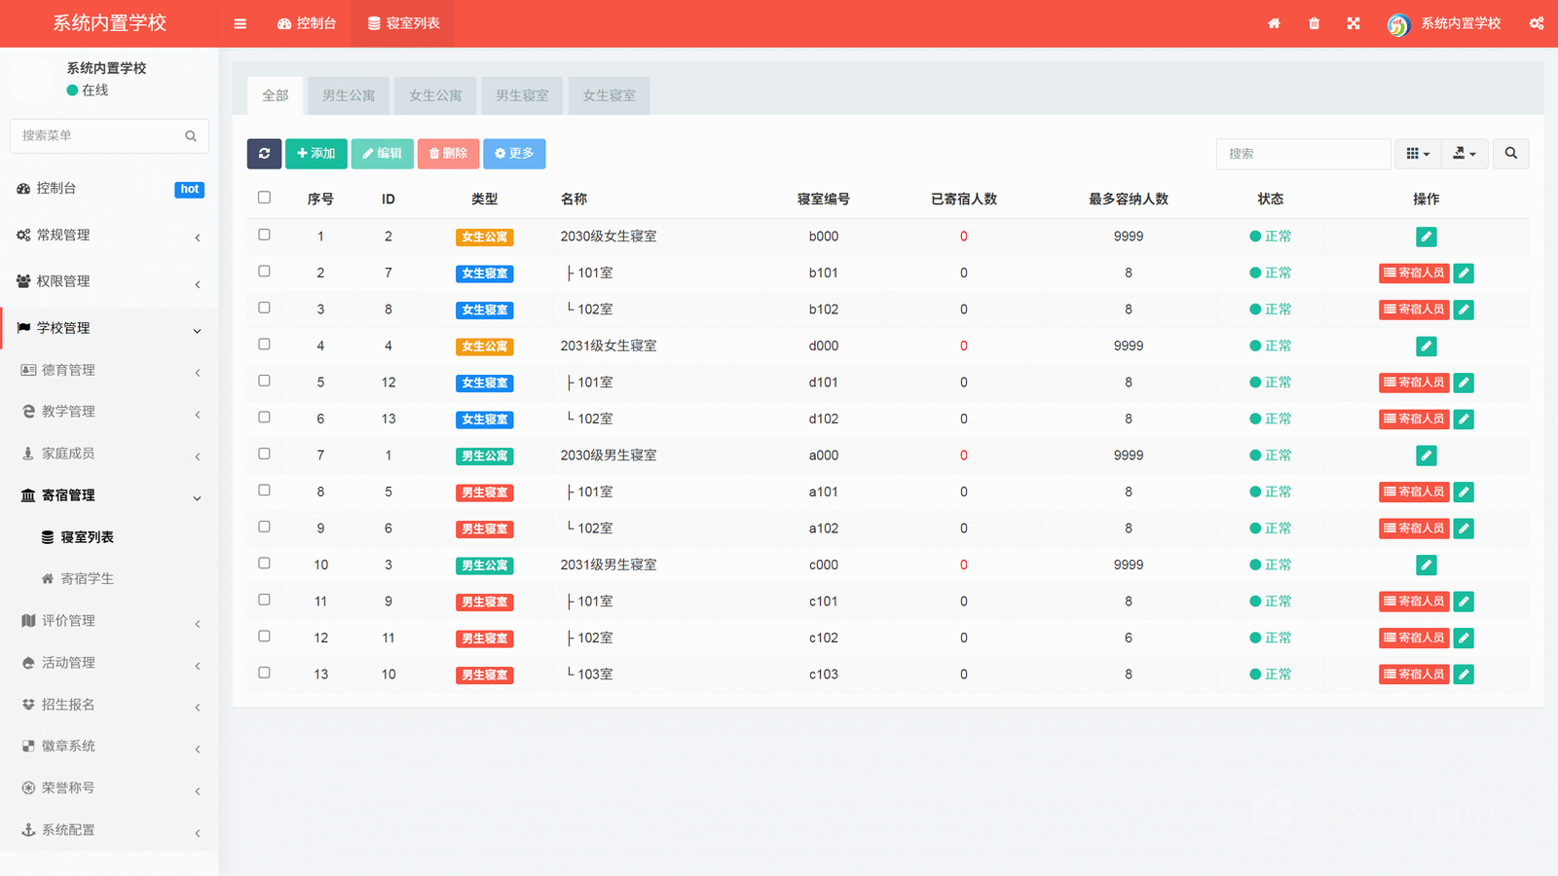Click the trash icon in top bar
This screenshot has width=1558, height=876.
click(x=1314, y=23)
